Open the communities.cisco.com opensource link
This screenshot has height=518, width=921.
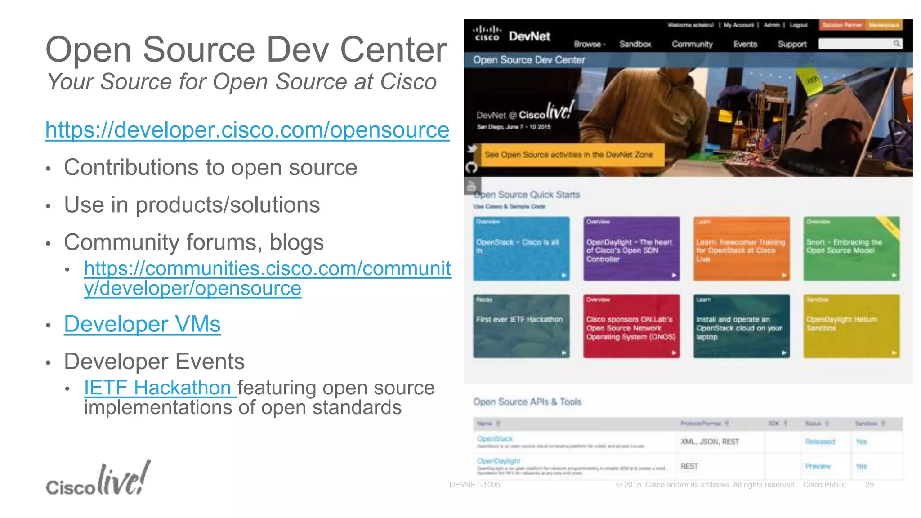267,278
